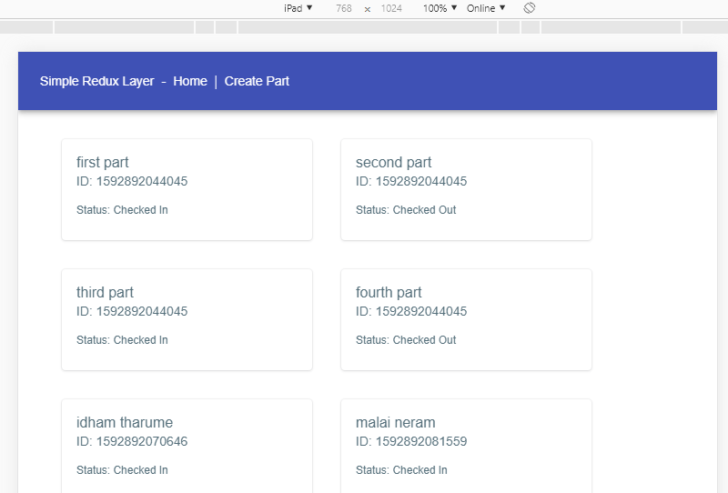
Task: Click the first part ID 1592892044045
Action: coord(132,181)
